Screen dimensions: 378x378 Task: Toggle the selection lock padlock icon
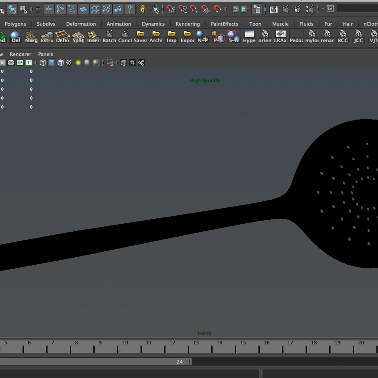coord(143,9)
